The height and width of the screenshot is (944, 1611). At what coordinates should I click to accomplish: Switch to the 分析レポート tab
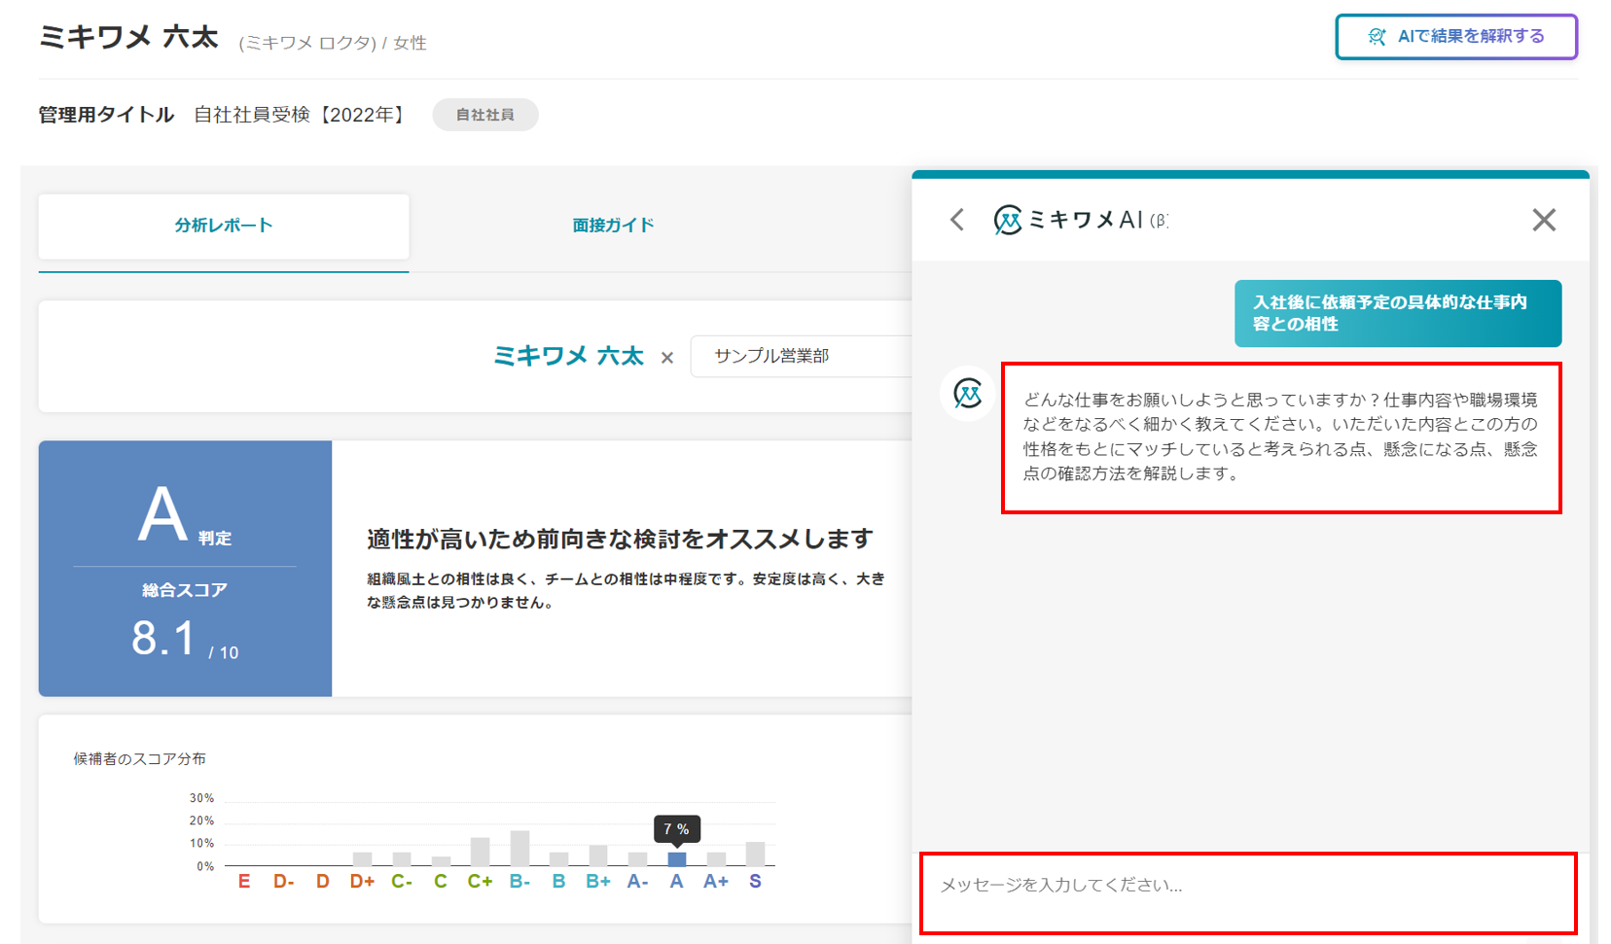click(x=224, y=226)
